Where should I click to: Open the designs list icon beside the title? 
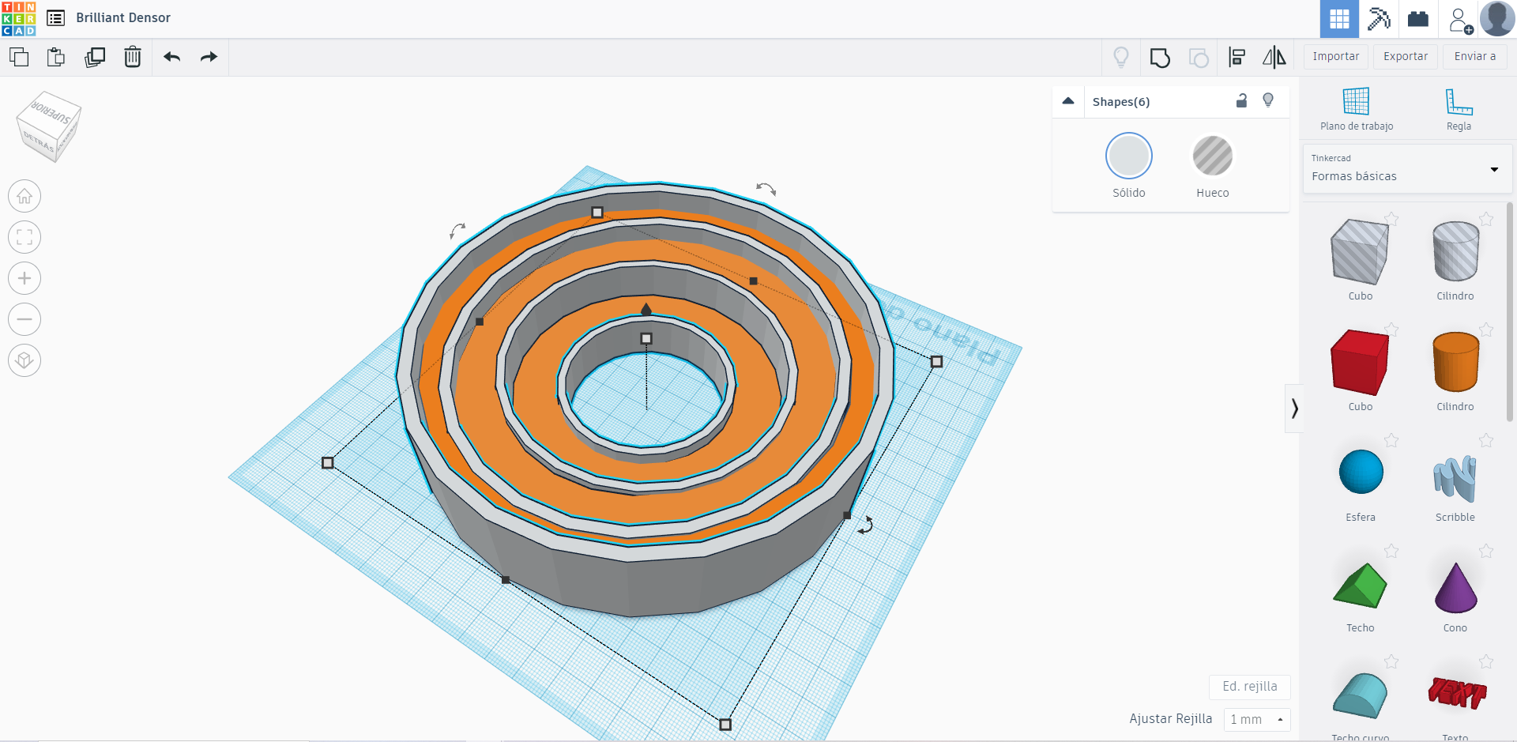tap(55, 17)
